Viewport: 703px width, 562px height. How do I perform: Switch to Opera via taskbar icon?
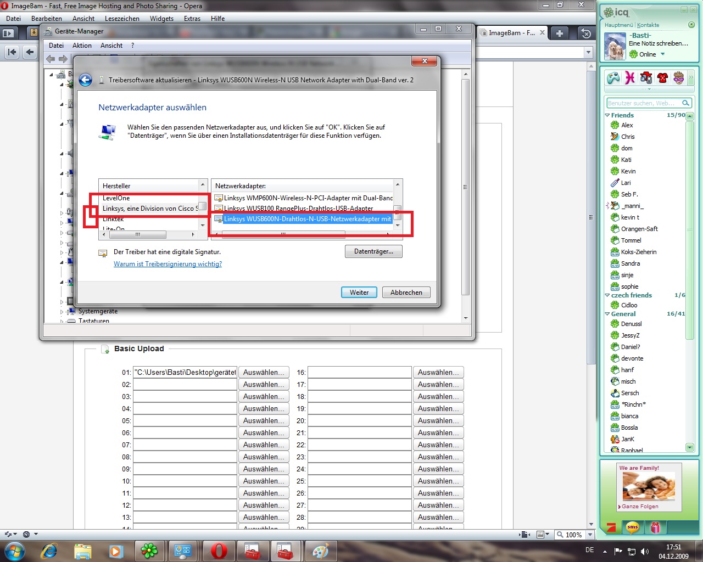[219, 551]
